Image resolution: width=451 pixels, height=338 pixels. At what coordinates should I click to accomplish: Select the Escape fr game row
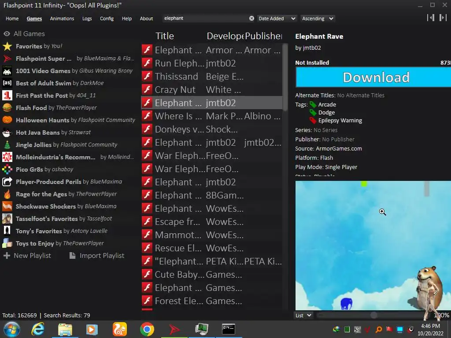click(212, 222)
